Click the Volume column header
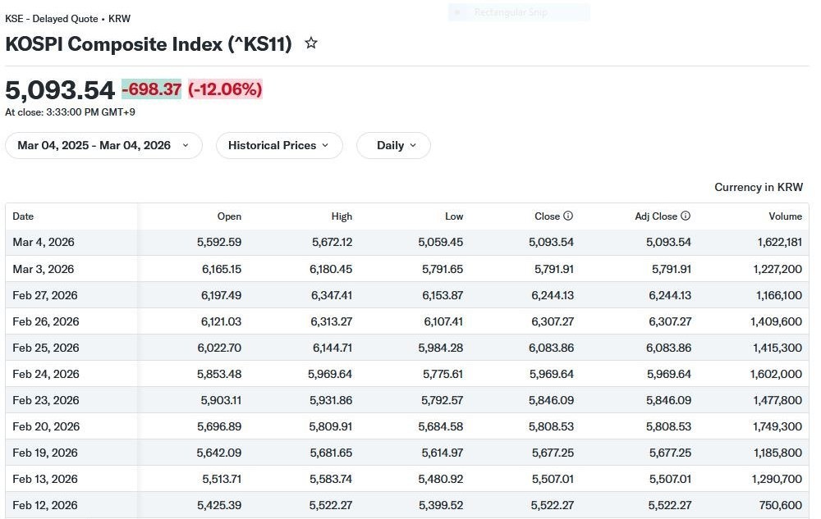The width and height of the screenshot is (821, 519). (x=785, y=216)
